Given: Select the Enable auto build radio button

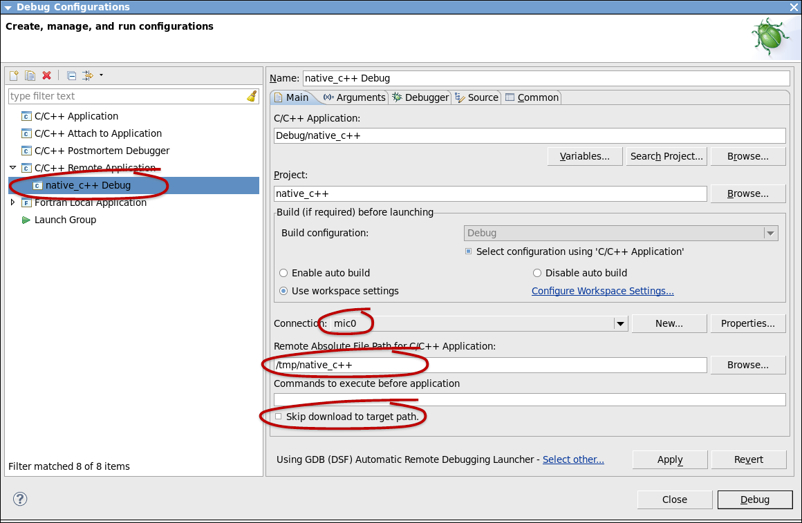Looking at the screenshot, I should pos(283,273).
